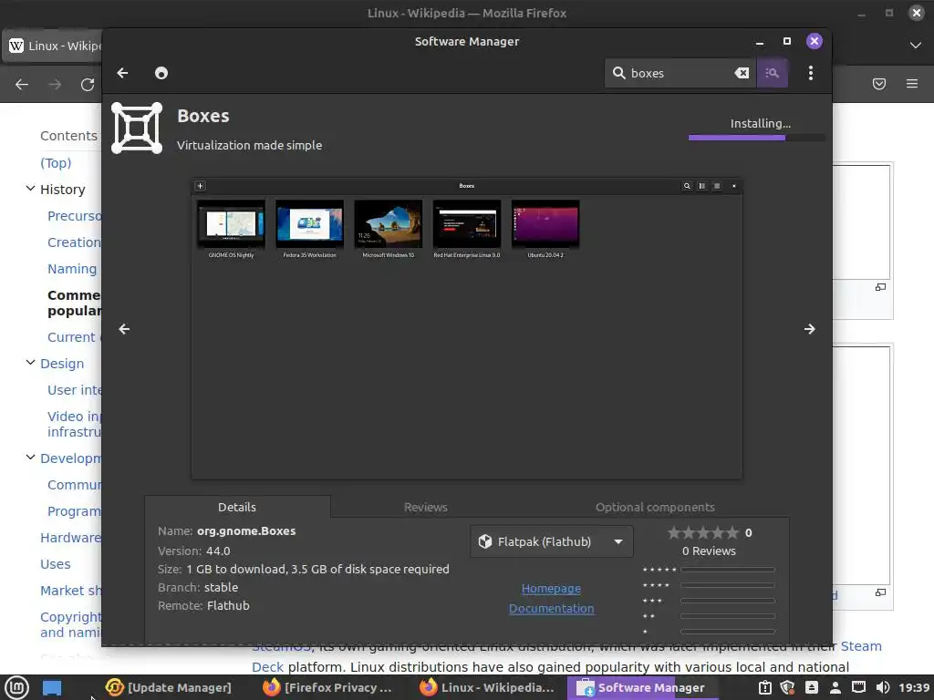Click the Installing progress bar
This screenshot has width=934, height=700.
[x=756, y=138]
